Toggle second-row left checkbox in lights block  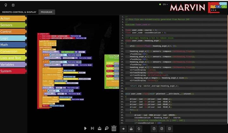pyautogui.click(x=50, y=45)
